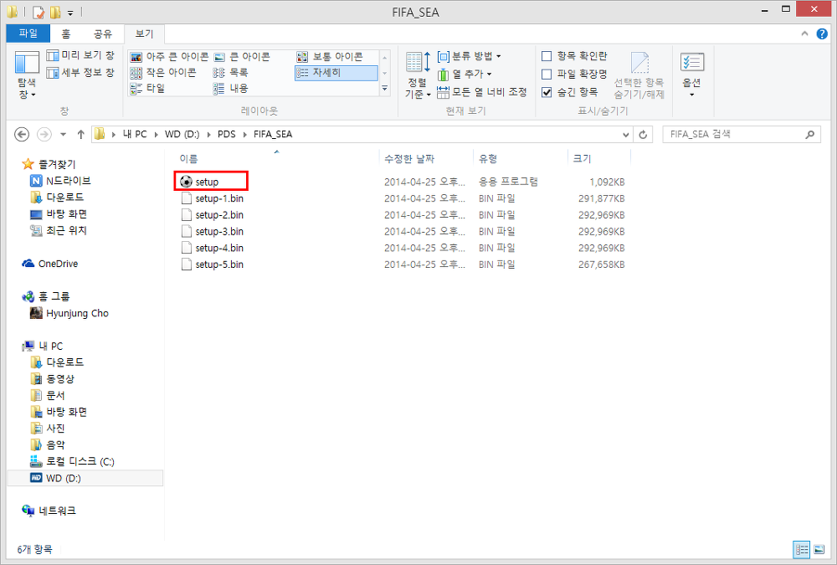Toggle the 미리 보기 창 preview pane

[80, 55]
